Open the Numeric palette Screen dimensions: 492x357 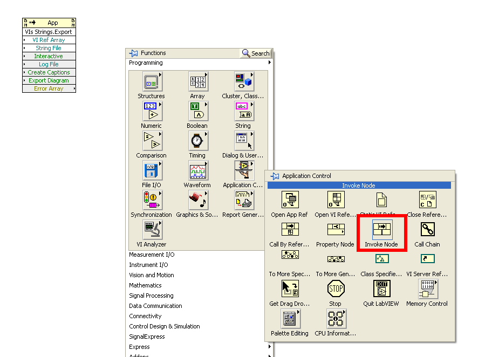click(152, 112)
